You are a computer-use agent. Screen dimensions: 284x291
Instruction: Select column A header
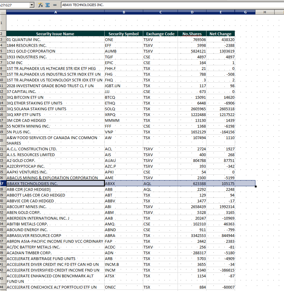pos(55,12)
